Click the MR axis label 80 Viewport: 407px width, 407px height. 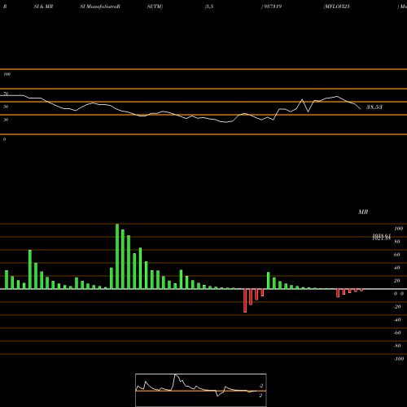[397, 242]
